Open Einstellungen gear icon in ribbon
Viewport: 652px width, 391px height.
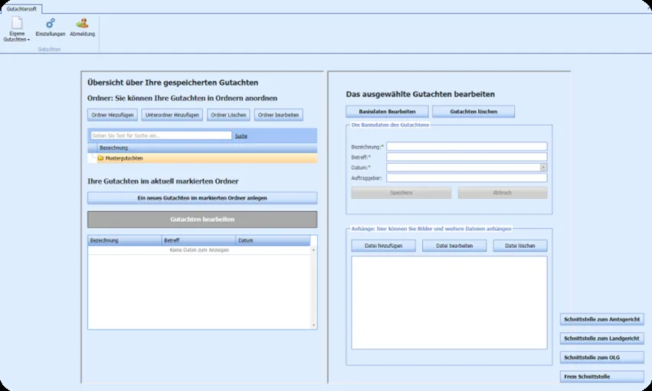[x=51, y=23]
